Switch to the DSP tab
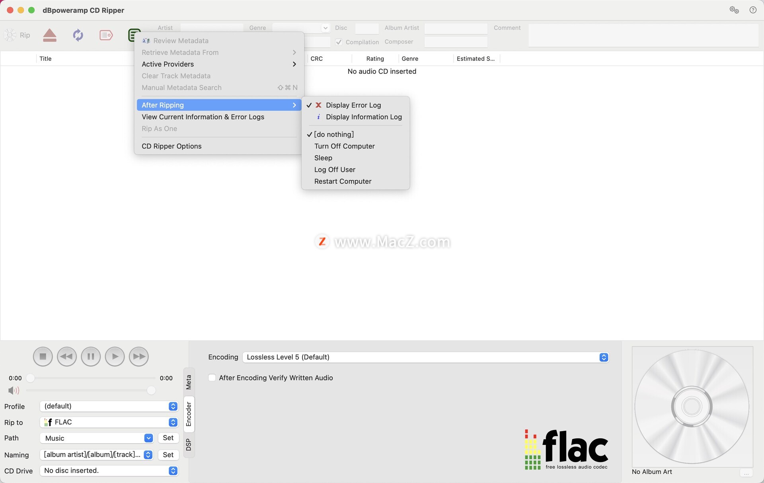 coord(189,444)
